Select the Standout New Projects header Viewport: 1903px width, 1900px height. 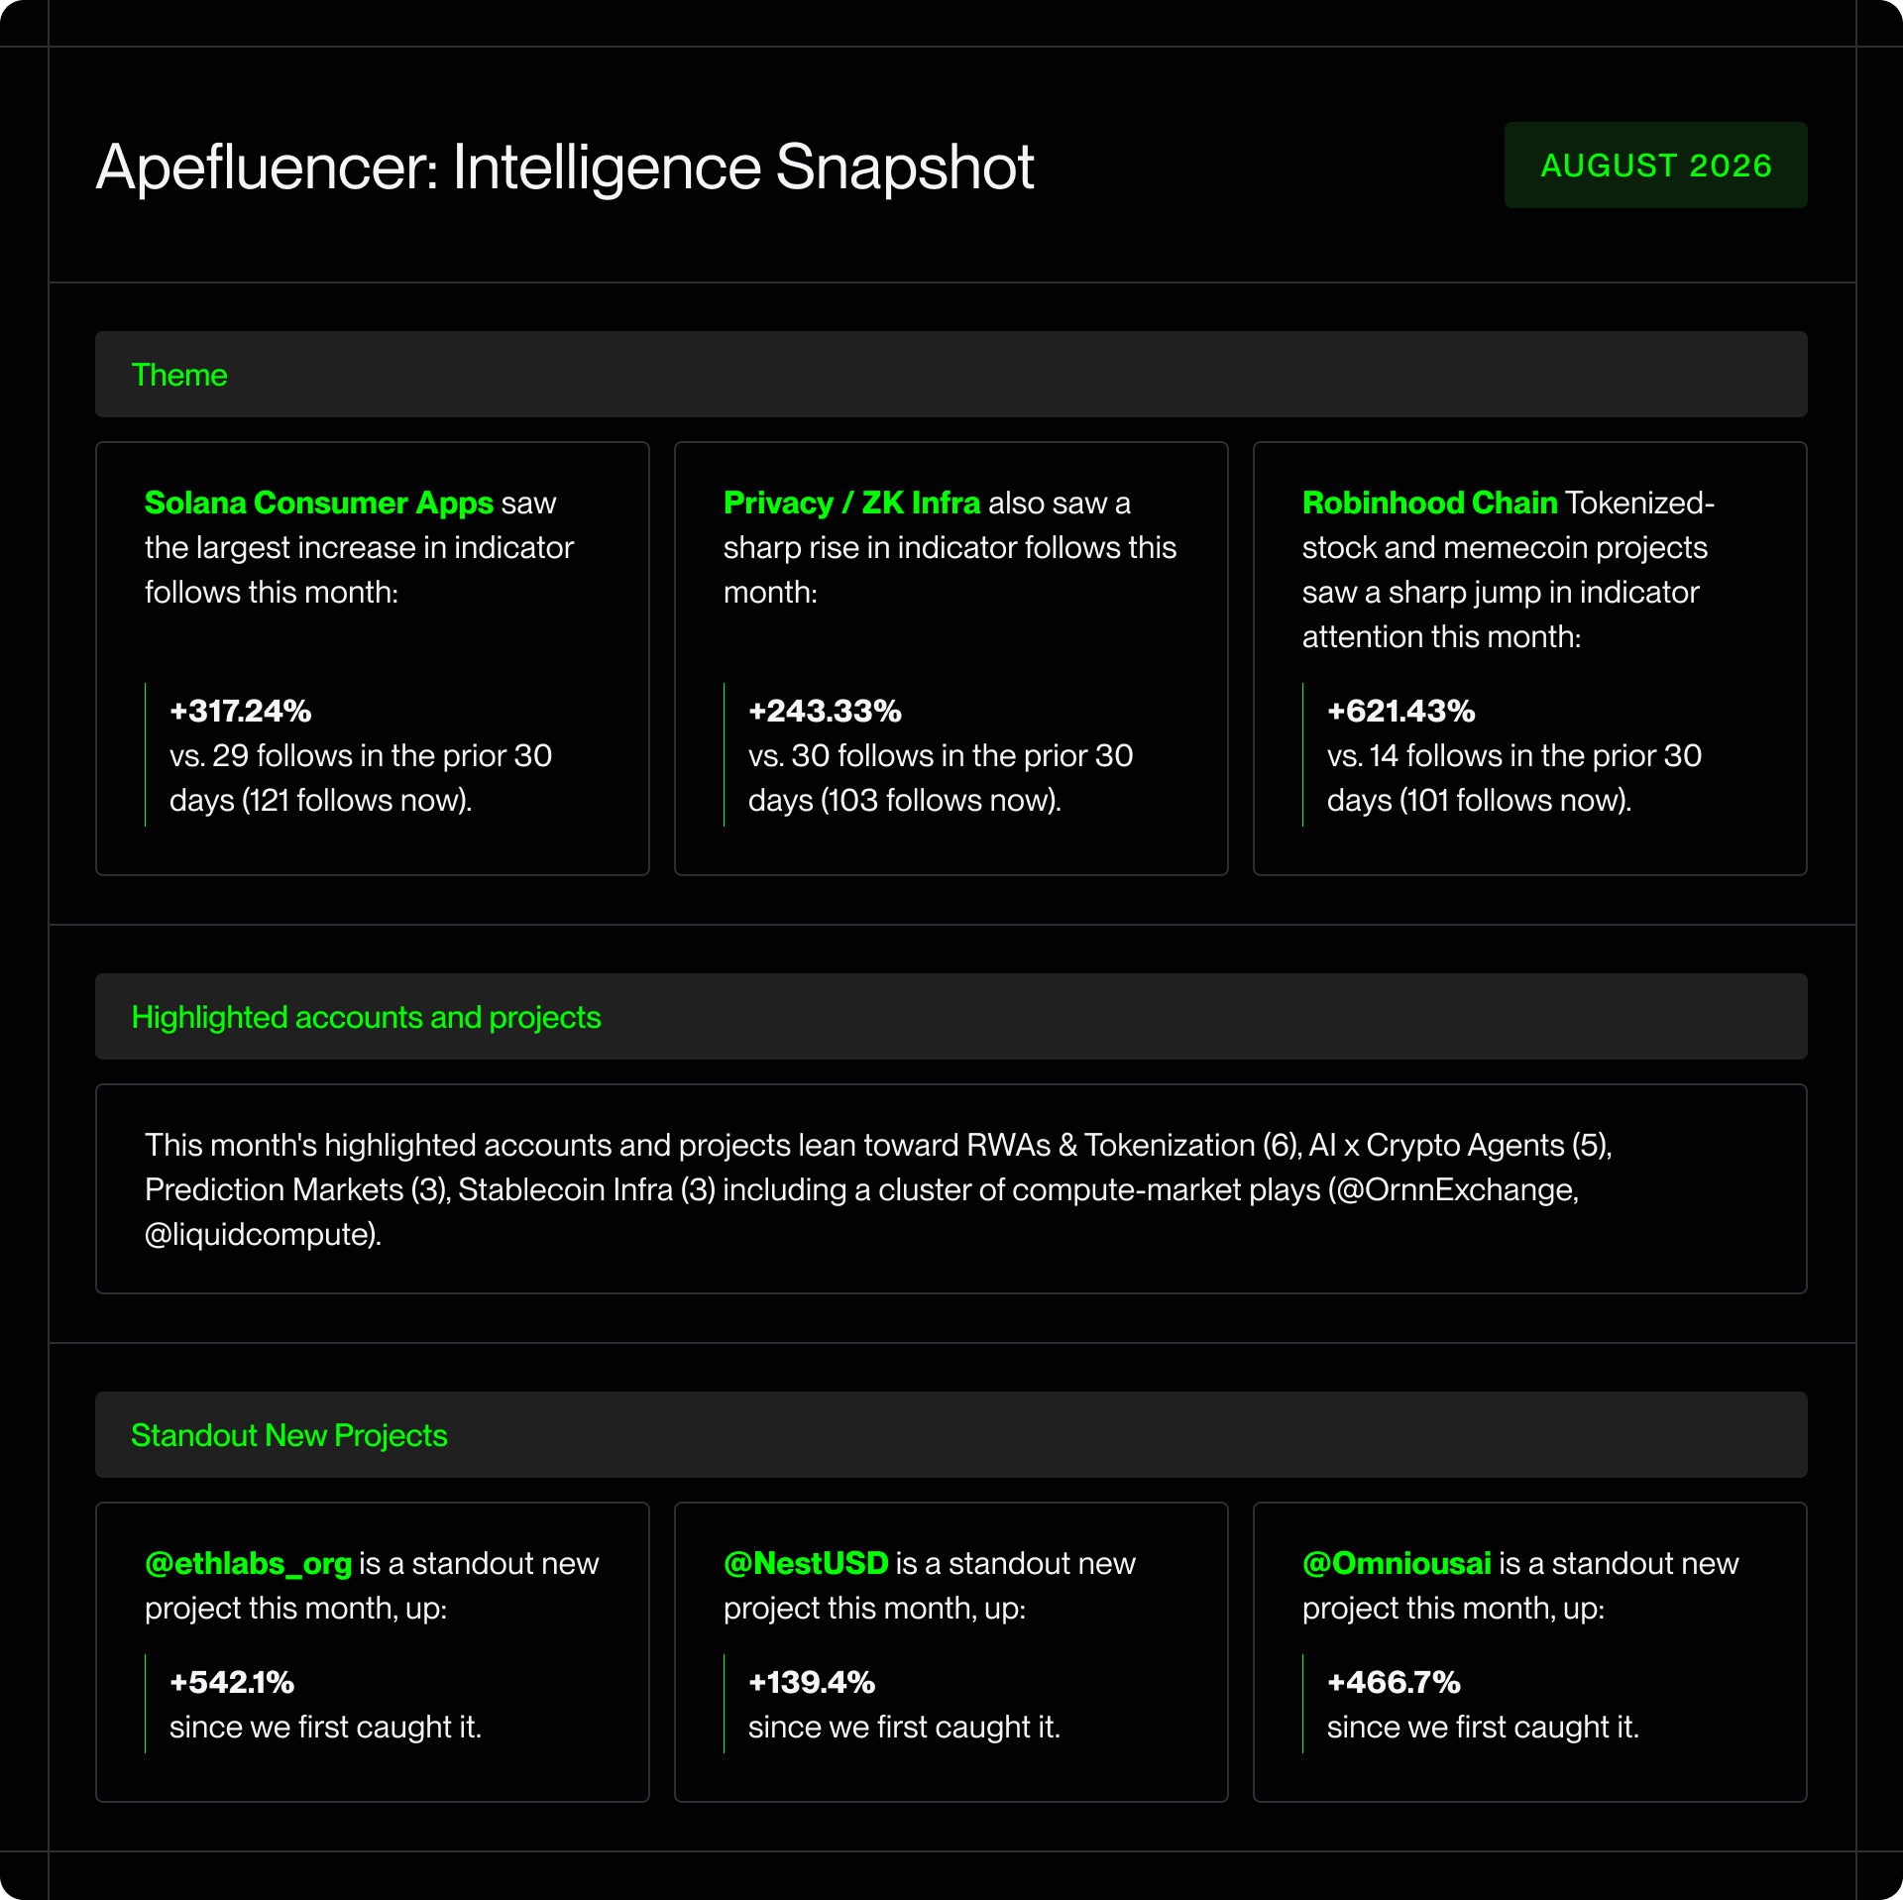(x=951, y=1435)
